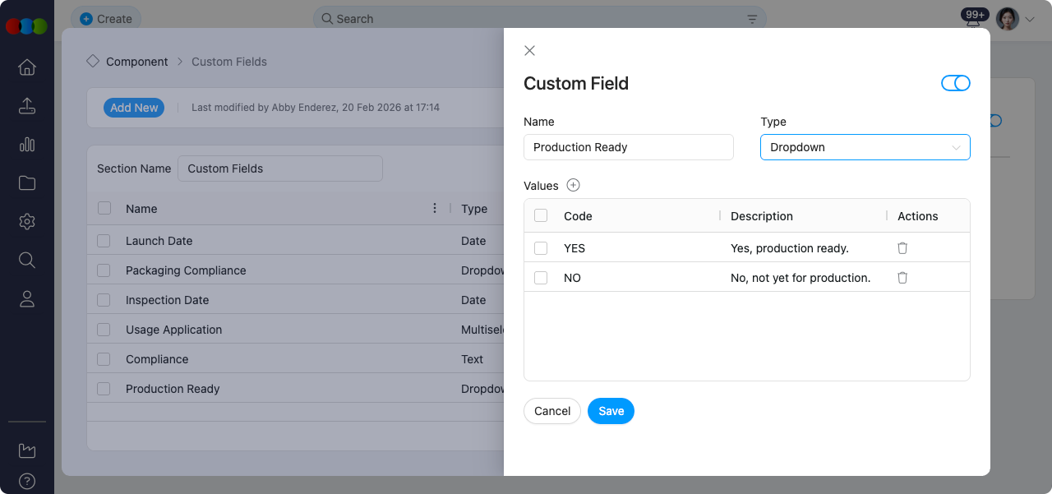Click the plus icon next to Values
1052x494 pixels.
573,185
